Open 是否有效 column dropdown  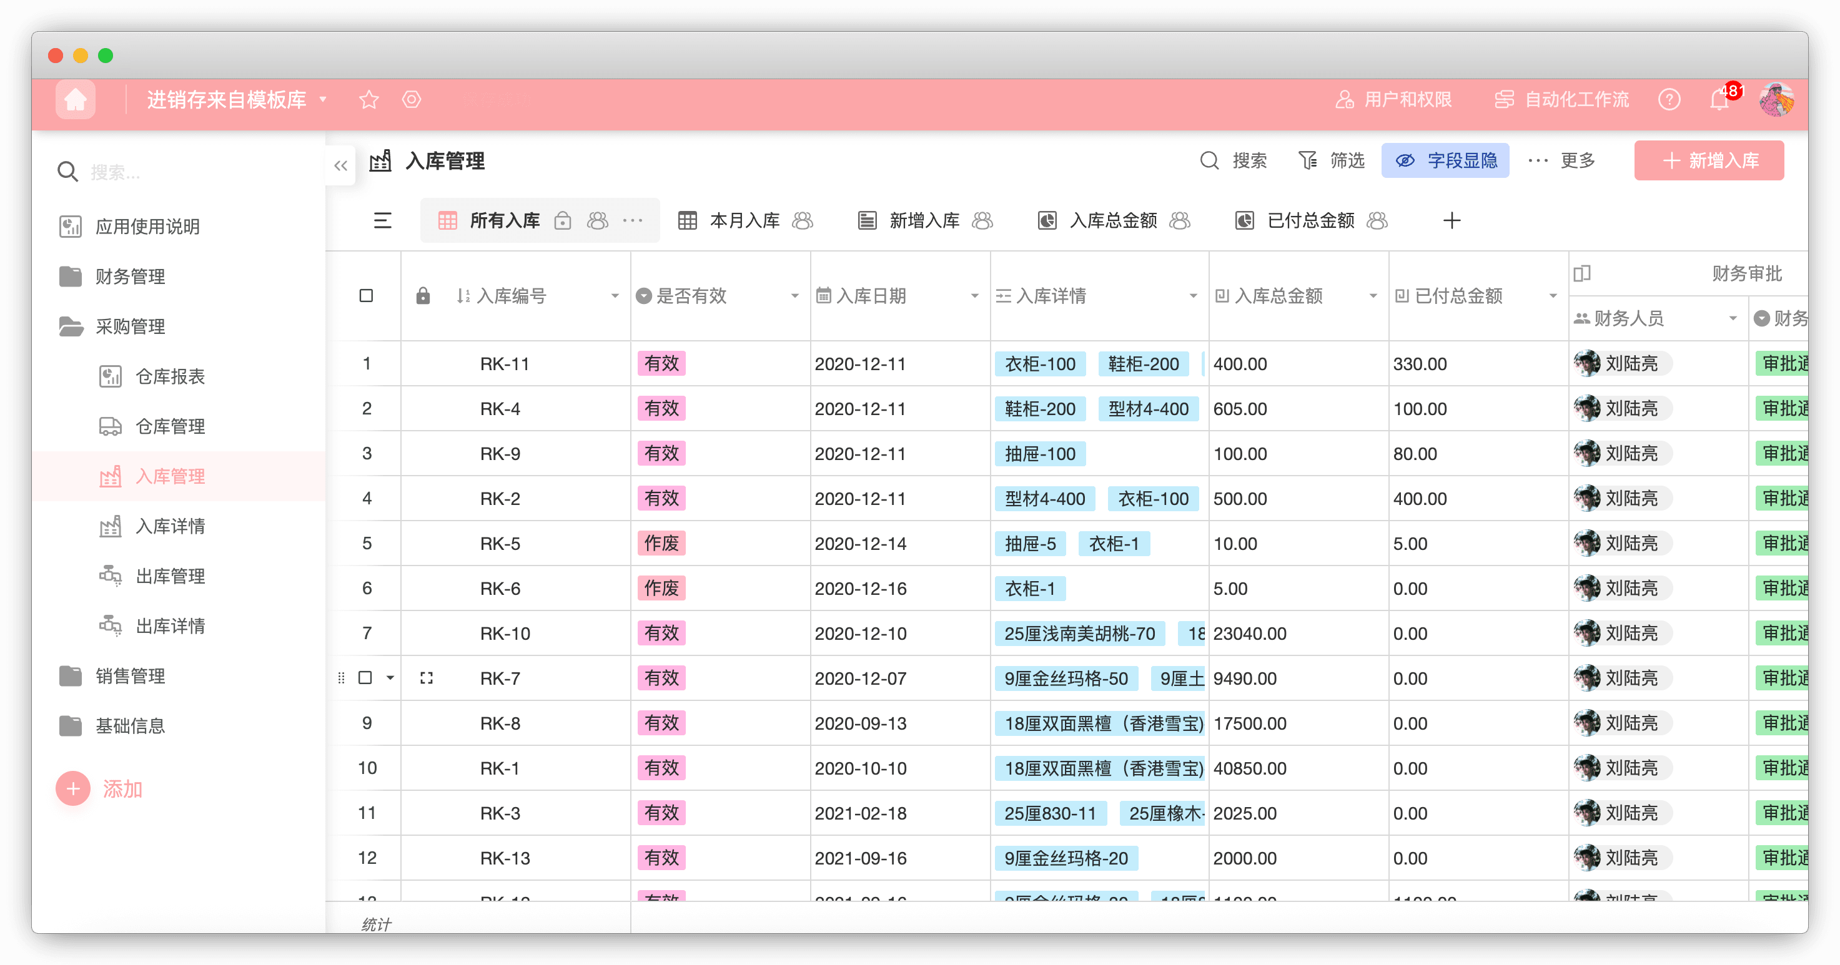[x=794, y=296]
